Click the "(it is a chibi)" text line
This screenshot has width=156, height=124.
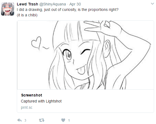pyautogui.click(x=27, y=15)
